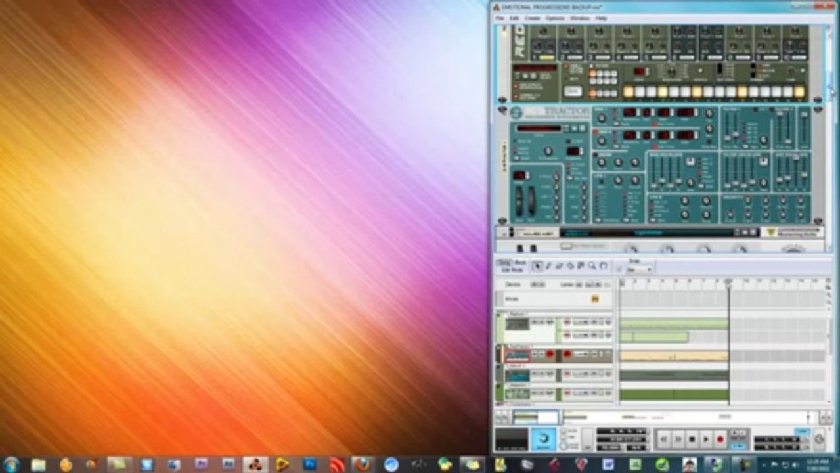Select the Eraser tool in sequencer toolbar
The height and width of the screenshot is (473, 840).
(x=560, y=266)
